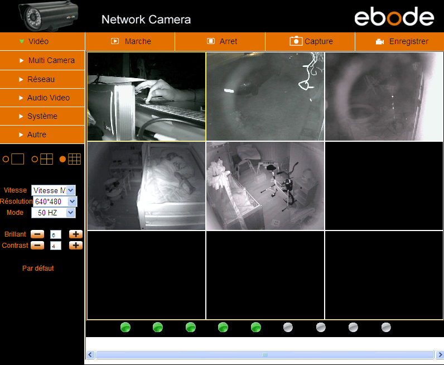
Task: Select the empty eighth camera slot
Action: tap(265, 275)
